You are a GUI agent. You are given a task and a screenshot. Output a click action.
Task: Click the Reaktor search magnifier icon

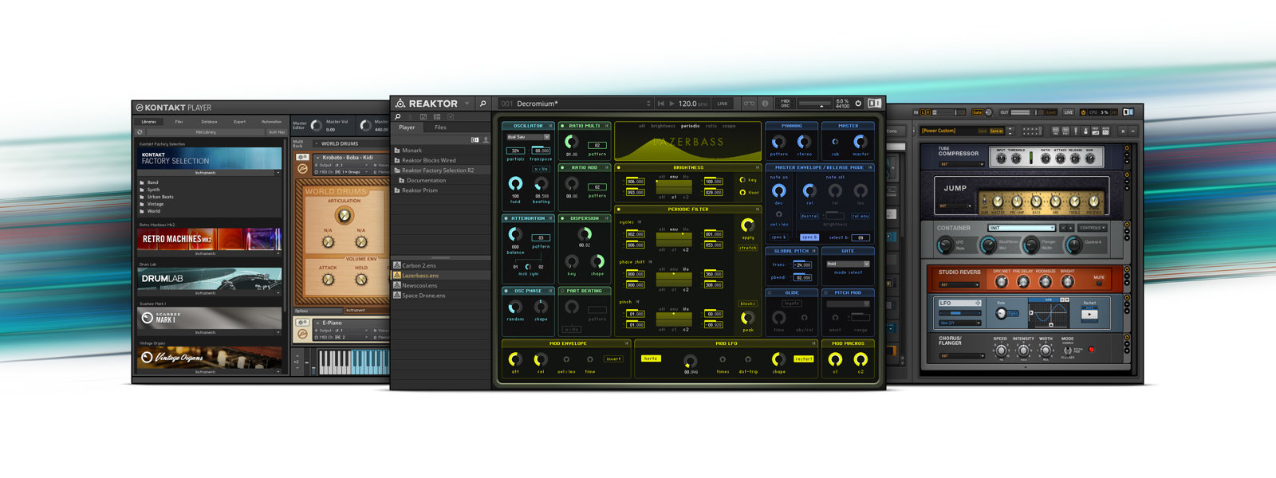482,104
